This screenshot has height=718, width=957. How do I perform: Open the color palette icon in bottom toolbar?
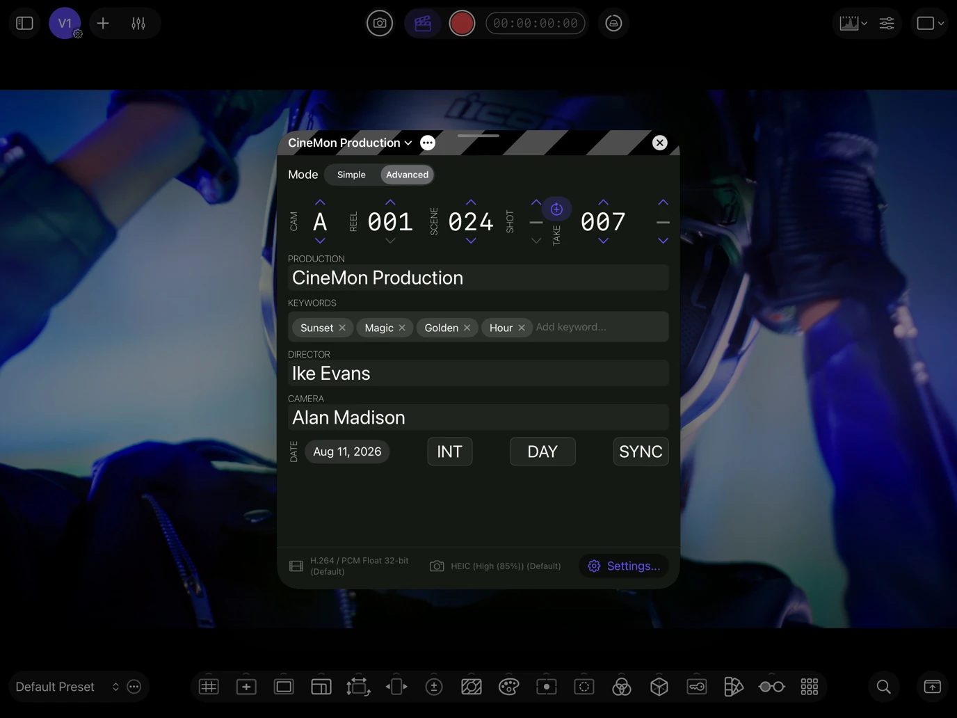pyautogui.click(x=509, y=687)
